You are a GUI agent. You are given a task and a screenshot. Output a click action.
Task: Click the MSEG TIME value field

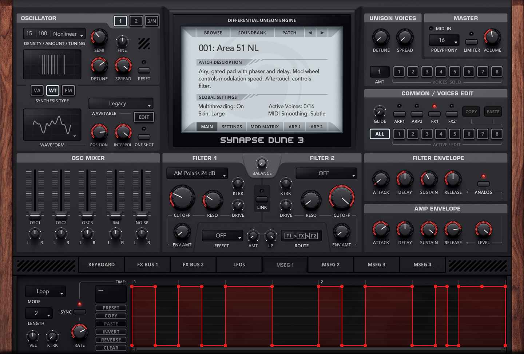[111, 294]
